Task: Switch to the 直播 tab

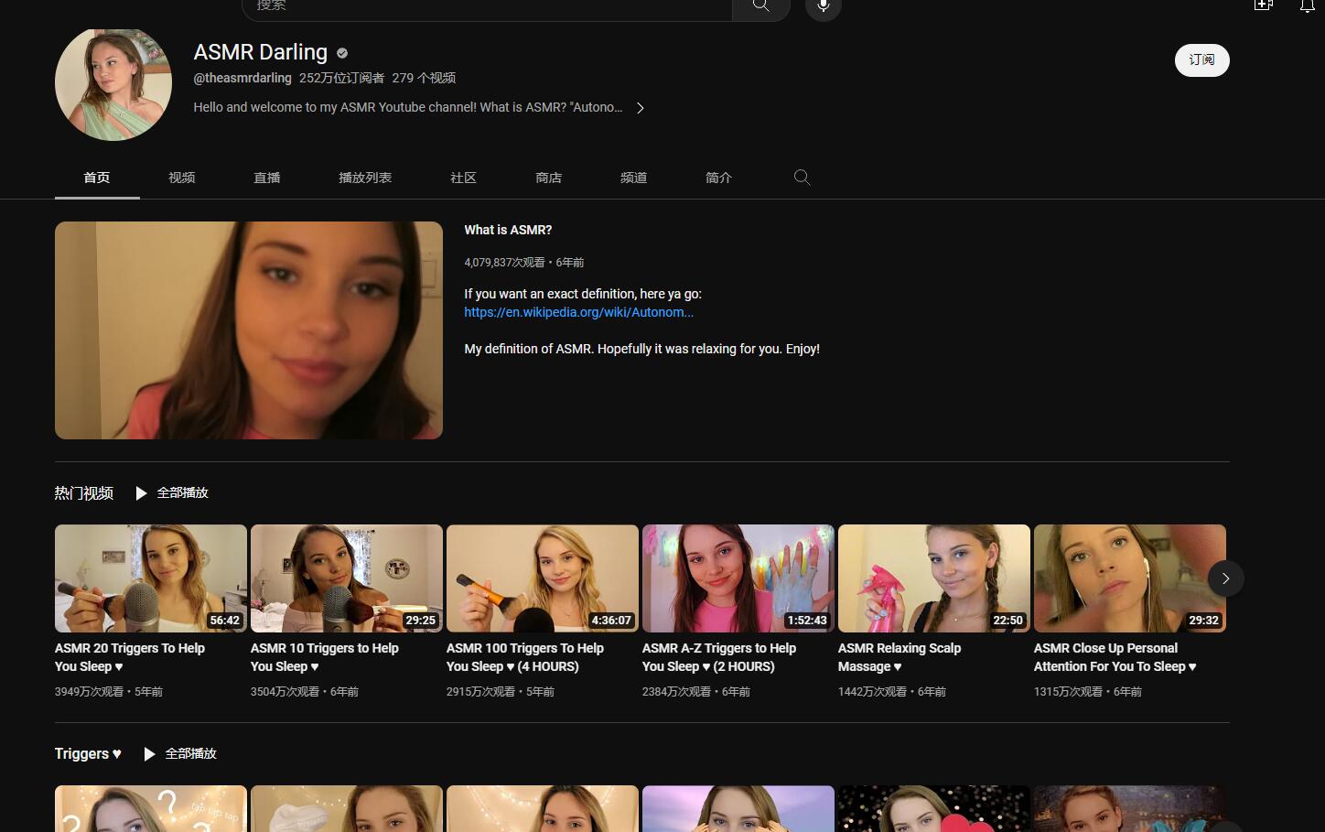Action: point(267,178)
